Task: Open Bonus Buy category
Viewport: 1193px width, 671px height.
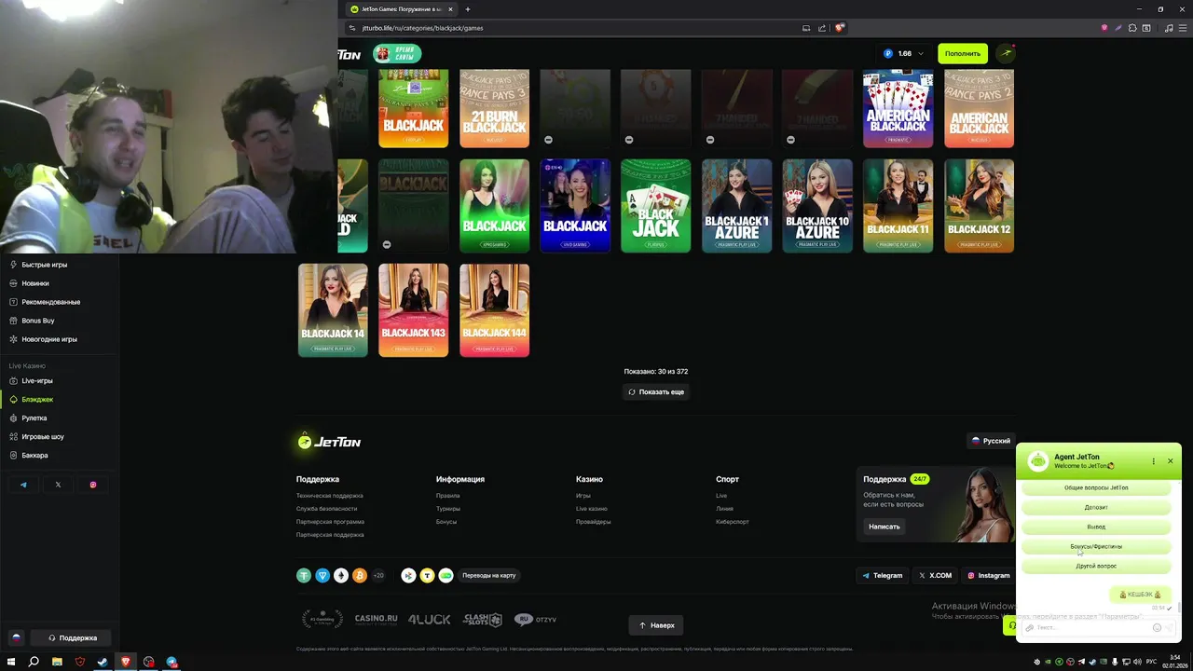Action: (x=37, y=321)
